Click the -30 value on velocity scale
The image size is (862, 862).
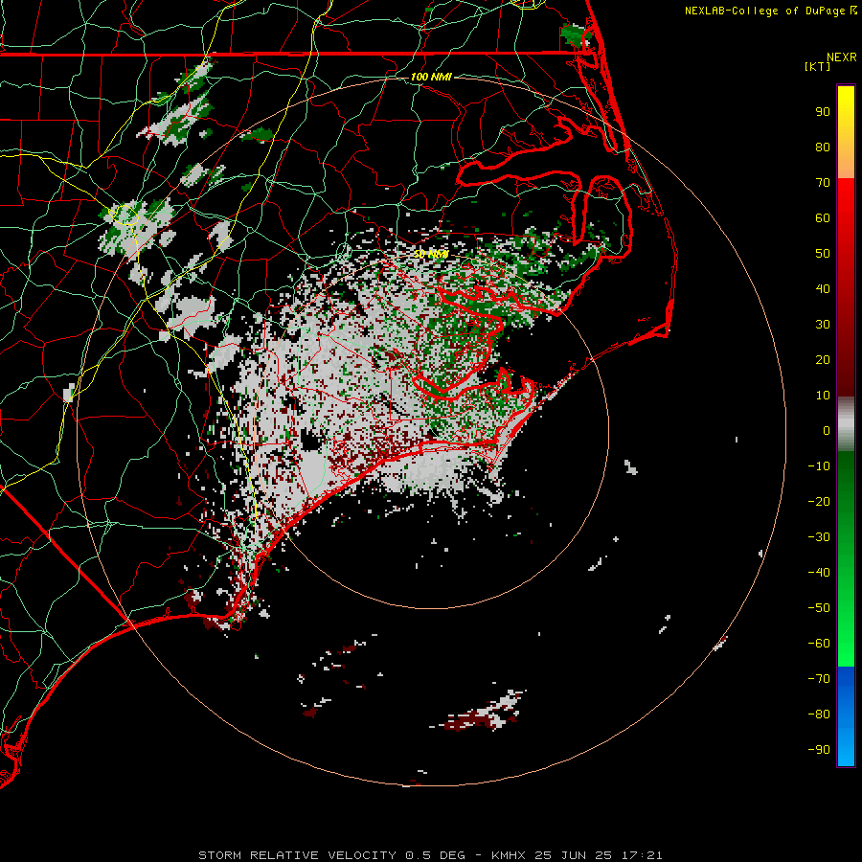(x=819, y=537)
